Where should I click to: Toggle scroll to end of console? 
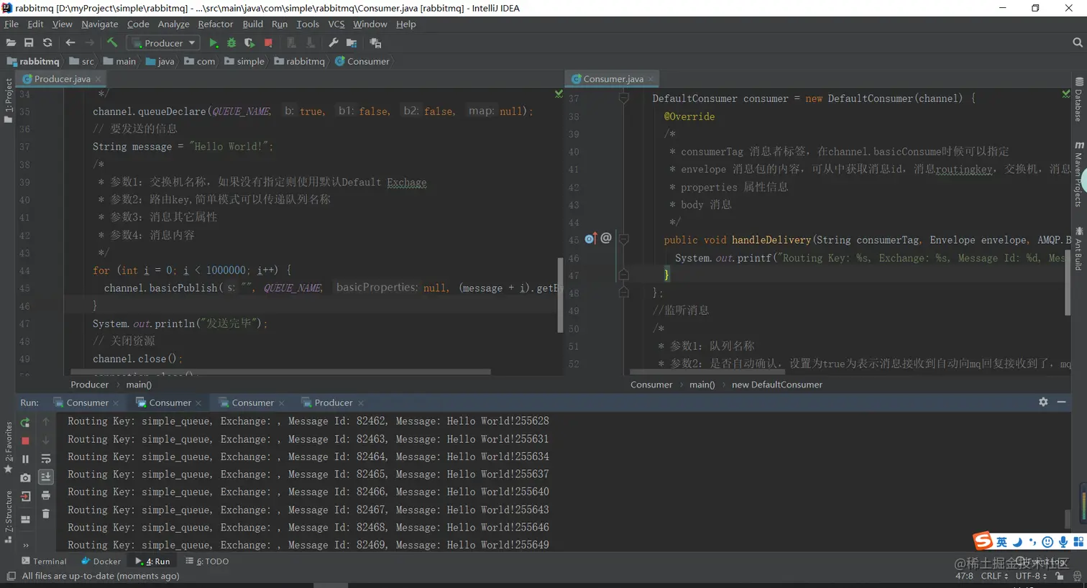pos(46,477)
